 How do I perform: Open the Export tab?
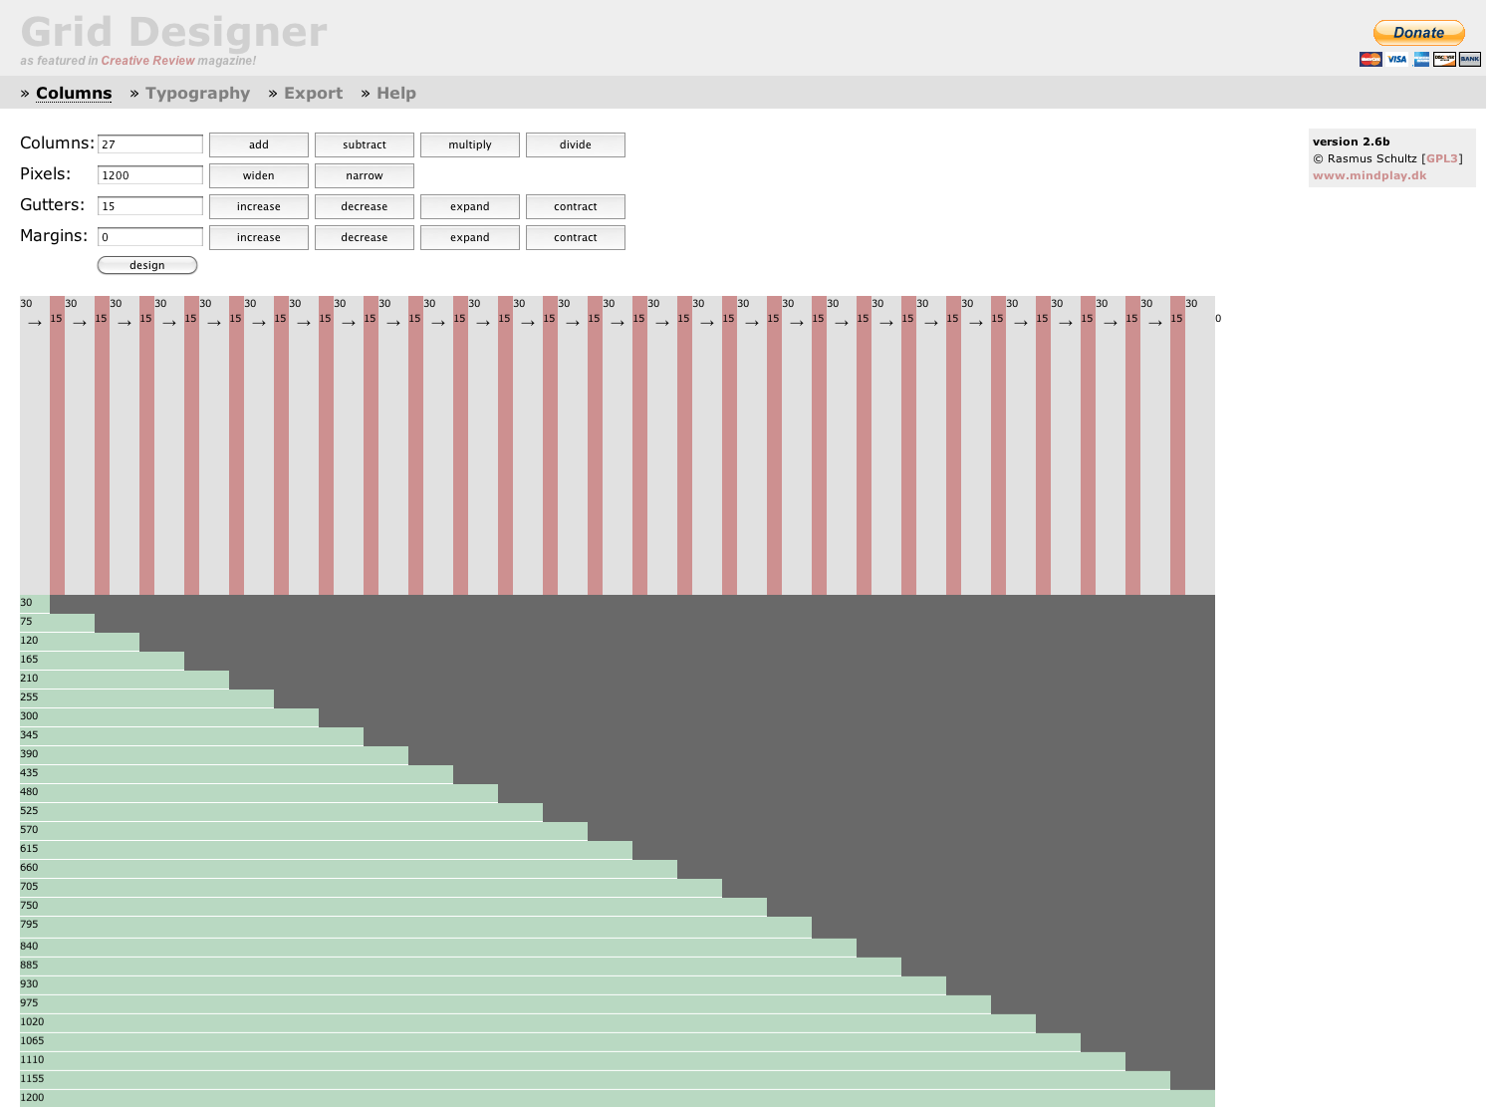pos(313,93)
